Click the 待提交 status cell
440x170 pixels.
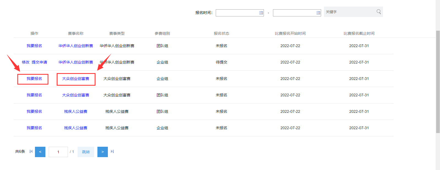click(222, 62)
